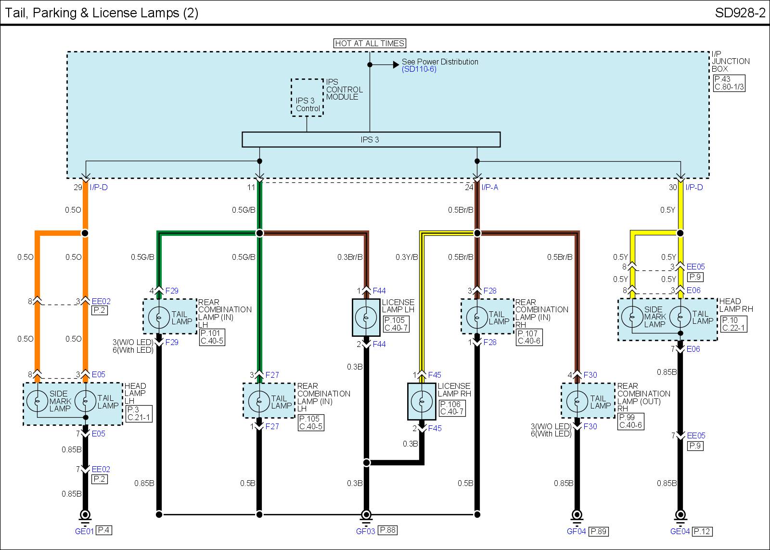Viewport: 770px width, 550px height.
Task: Open the lower E06 connector link at pin 7
Action: click(693, 349)
